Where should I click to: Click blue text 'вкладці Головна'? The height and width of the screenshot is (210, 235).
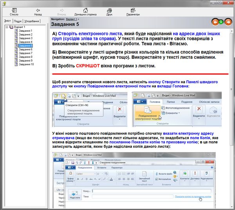(x=173, y=86)
